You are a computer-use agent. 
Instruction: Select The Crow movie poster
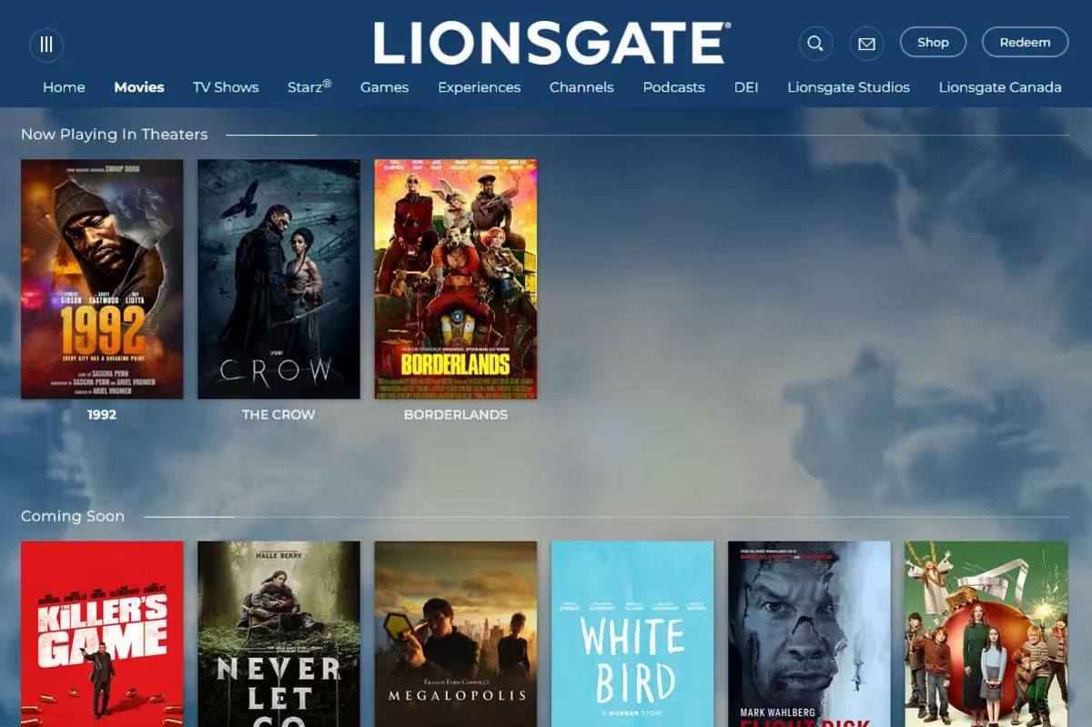pyautogui.click(x=278, y=279)
